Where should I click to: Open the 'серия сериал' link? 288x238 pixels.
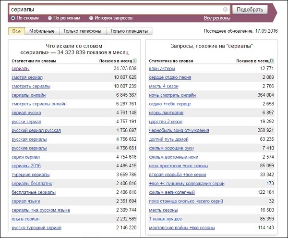(26, 157)
